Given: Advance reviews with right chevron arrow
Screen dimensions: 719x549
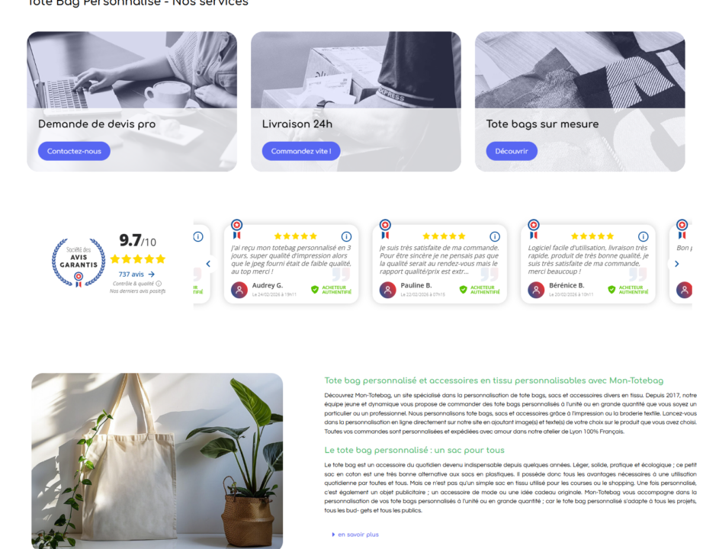Looking at the screenshot, I should click(x=676, y=264).
